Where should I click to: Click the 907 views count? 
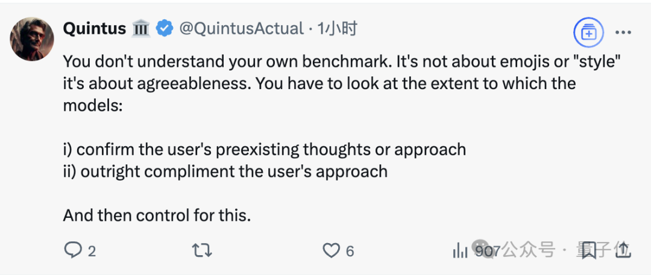click(487, 251)
